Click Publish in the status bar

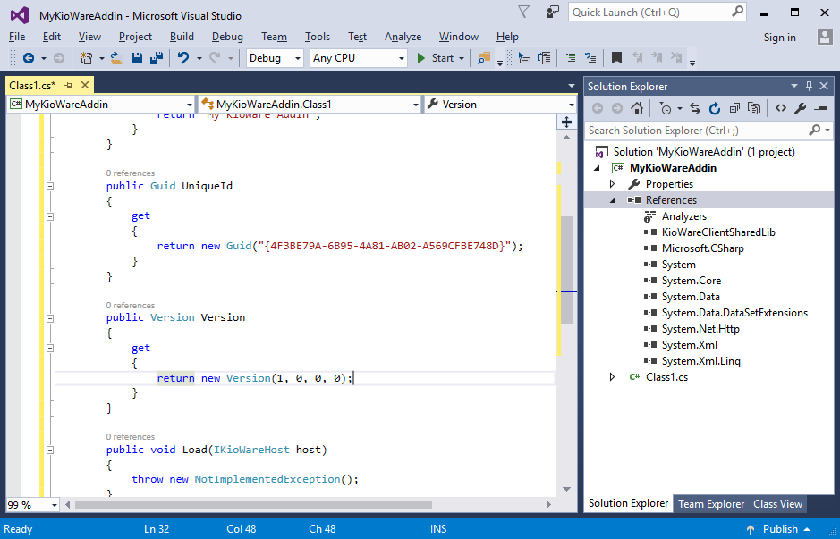pos(780,529)
